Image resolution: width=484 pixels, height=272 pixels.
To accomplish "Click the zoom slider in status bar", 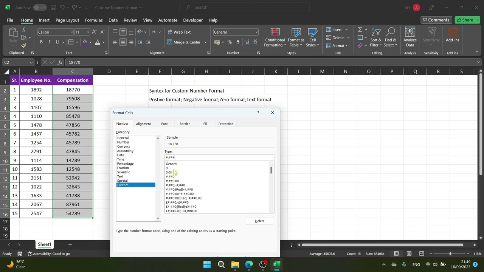I will (450, 254).
